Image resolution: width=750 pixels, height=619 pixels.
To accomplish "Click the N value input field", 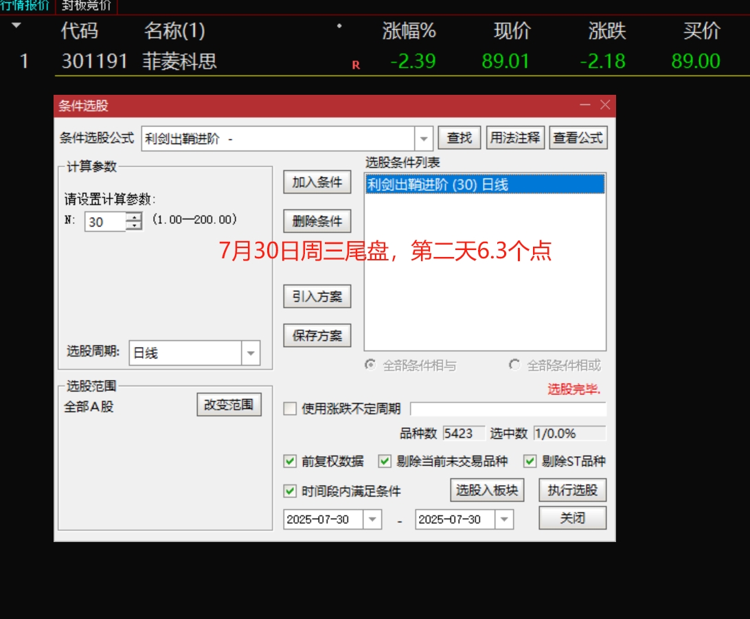I will point(106,221).
